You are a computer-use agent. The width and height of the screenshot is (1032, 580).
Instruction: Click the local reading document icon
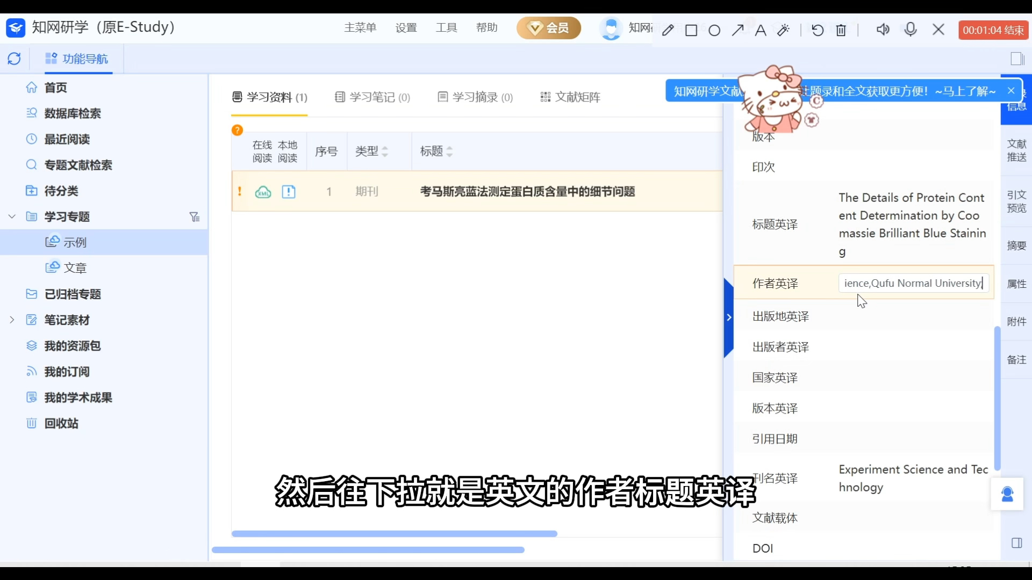pyautogui.click(x=289, y=192)
